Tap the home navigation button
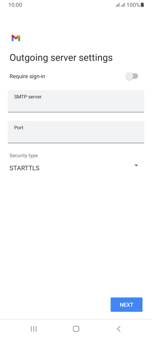Viewport: 152px width, 338px height. (76, 329)
